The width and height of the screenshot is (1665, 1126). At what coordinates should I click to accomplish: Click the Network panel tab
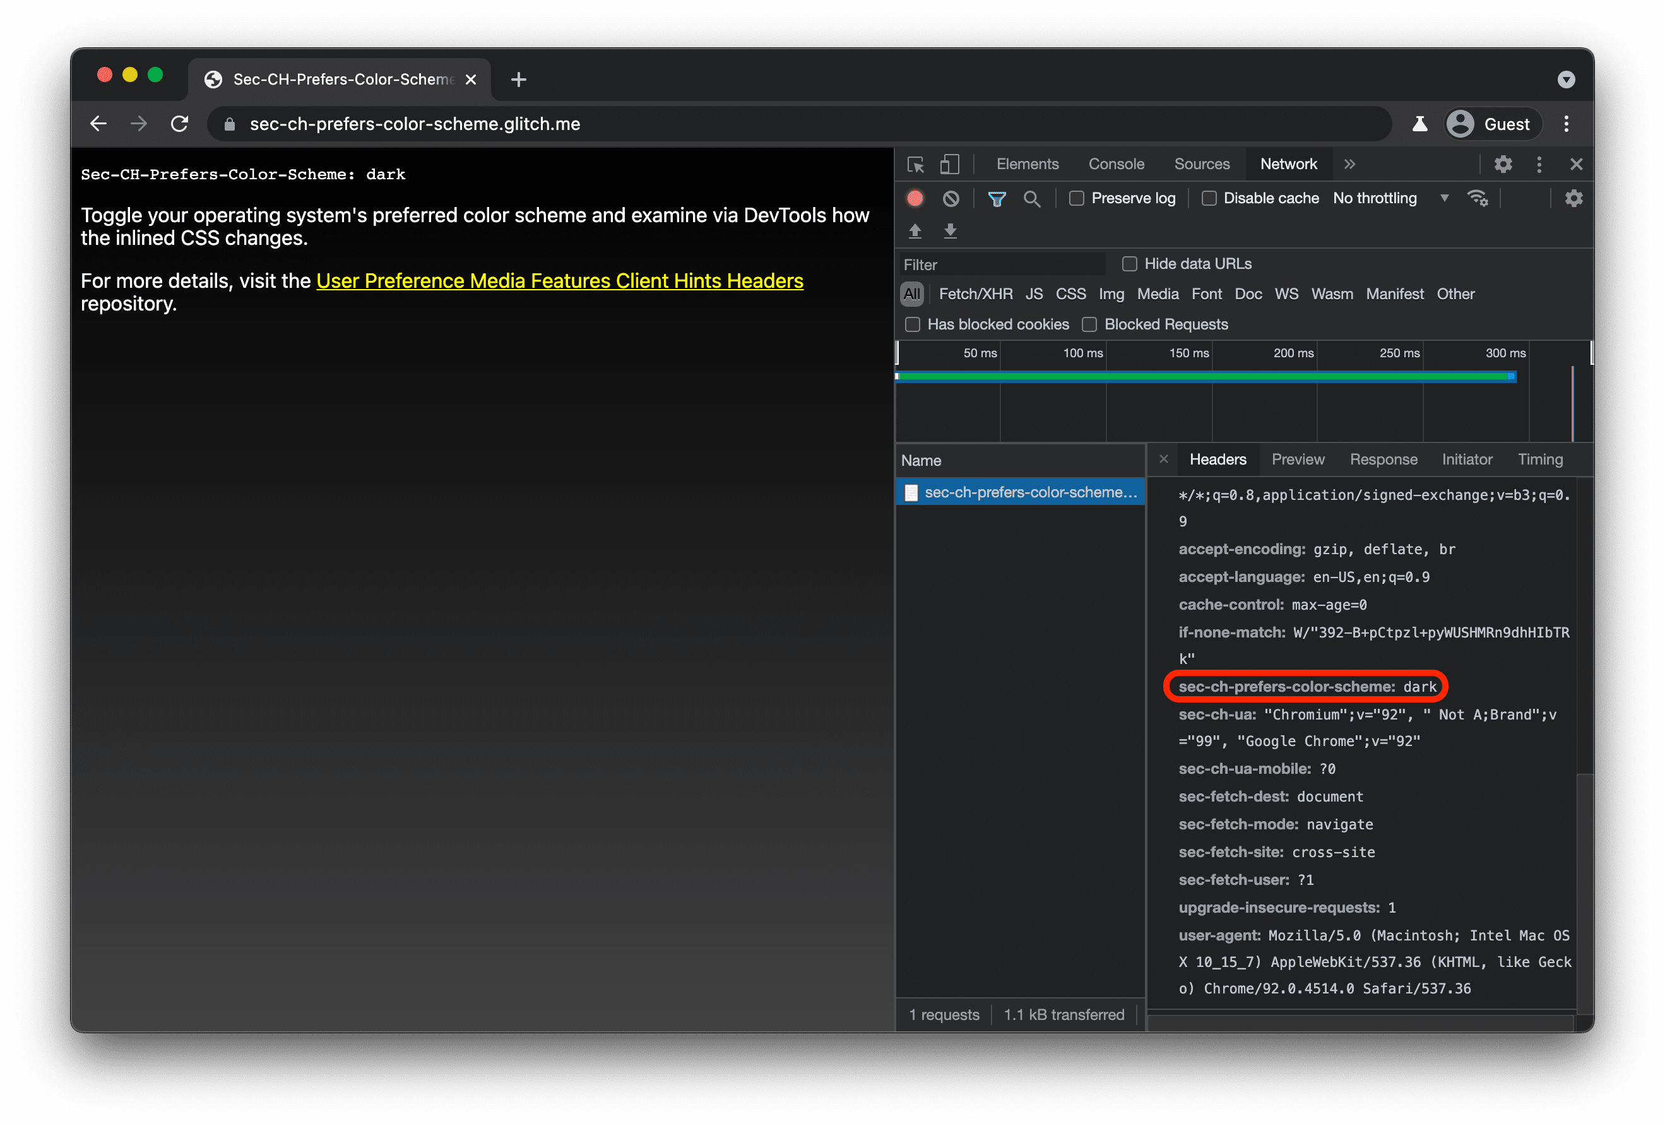click(1287, 163)
